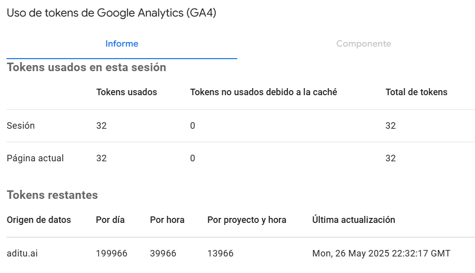Click the "Por proyecto y hora" header
The image size is (475, 273).
(x=247, y=220)
